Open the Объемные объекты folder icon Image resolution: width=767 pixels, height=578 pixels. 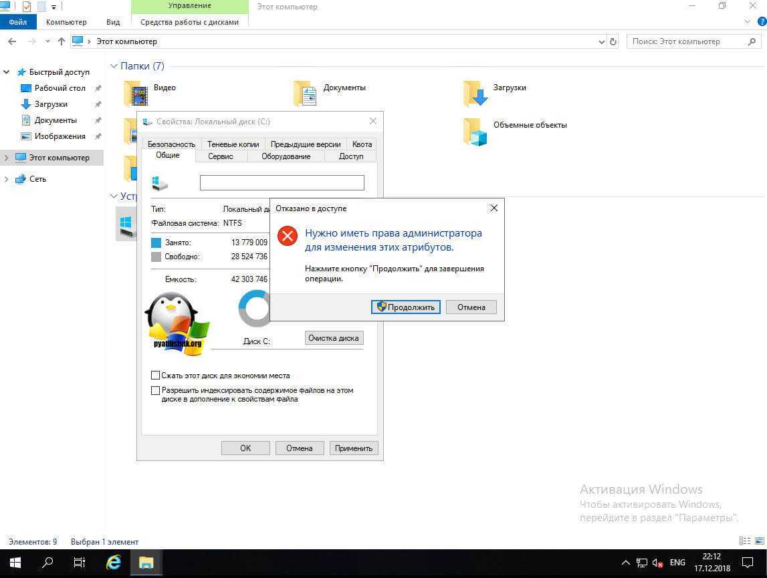[x=475, y=132]
